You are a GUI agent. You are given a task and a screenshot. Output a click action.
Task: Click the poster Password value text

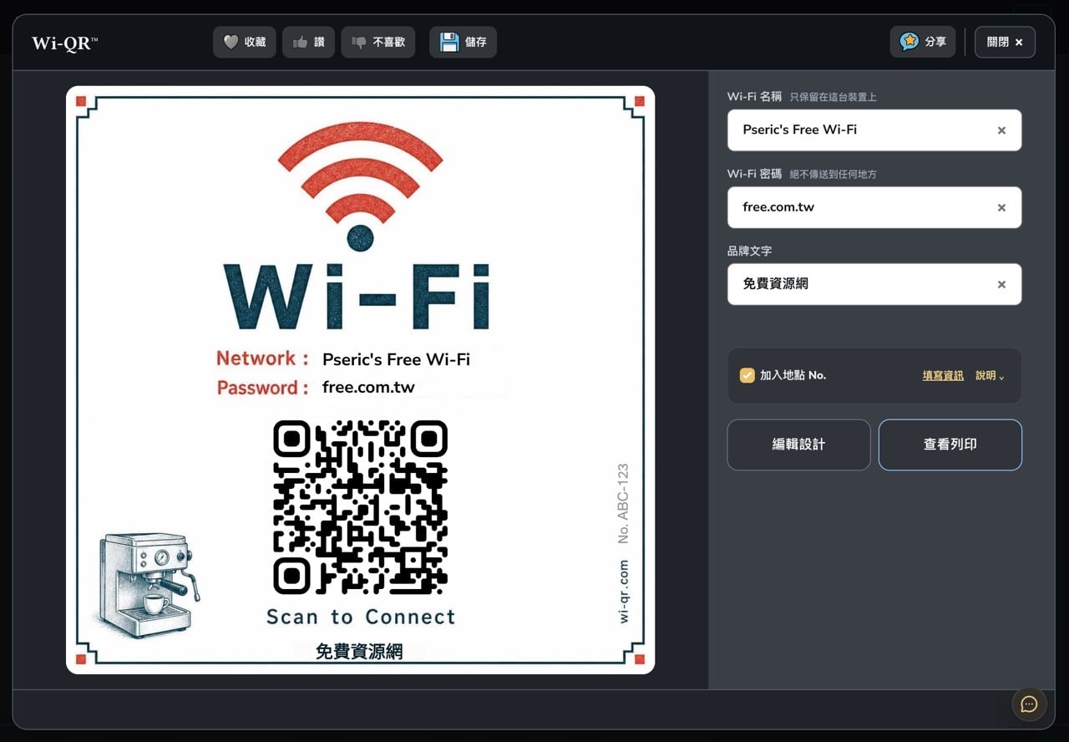click(368, 387)
